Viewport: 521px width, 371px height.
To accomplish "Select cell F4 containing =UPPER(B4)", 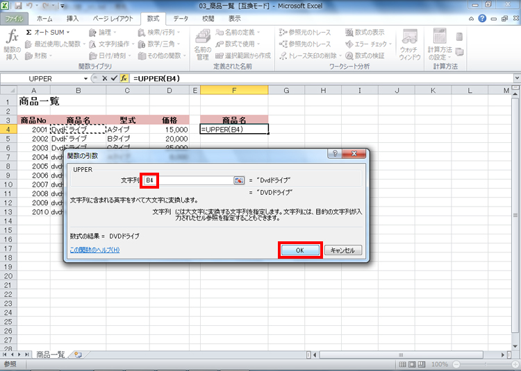I will (x=234, y=129).
